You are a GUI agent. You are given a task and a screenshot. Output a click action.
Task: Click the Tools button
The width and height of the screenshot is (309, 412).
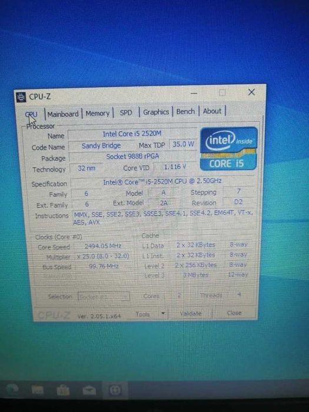tap(142, 314)
